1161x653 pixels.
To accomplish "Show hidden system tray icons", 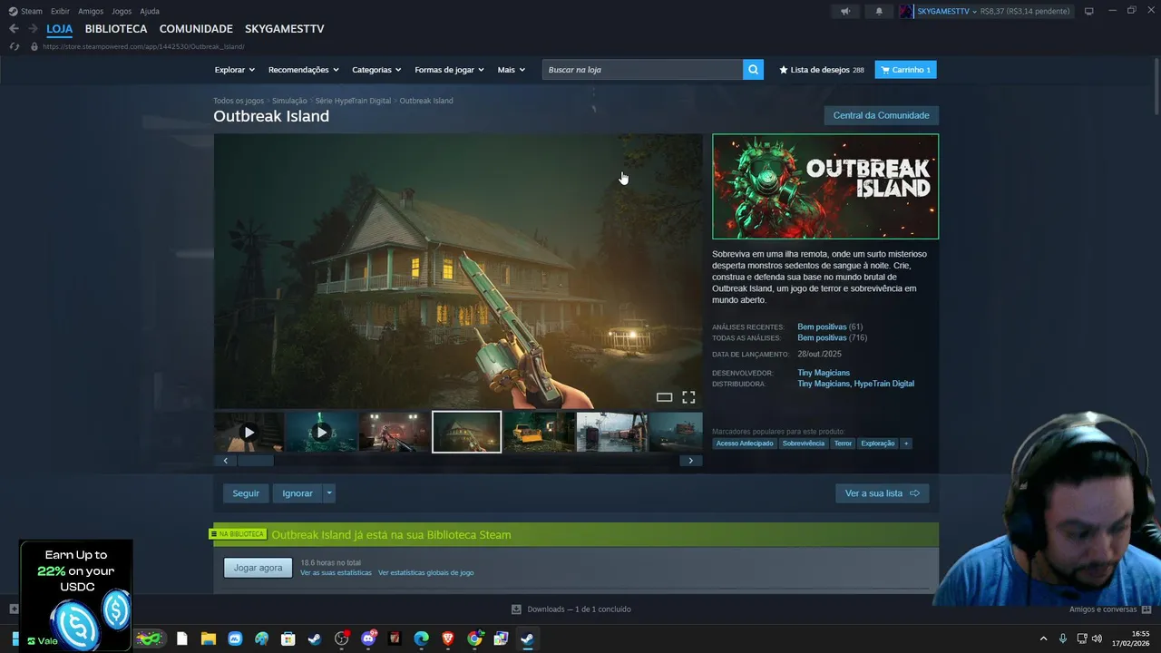I will (1043, 638).
